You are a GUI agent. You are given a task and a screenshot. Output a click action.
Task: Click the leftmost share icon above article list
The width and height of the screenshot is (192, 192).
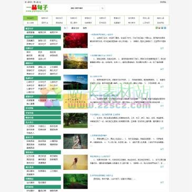point(157,28)
